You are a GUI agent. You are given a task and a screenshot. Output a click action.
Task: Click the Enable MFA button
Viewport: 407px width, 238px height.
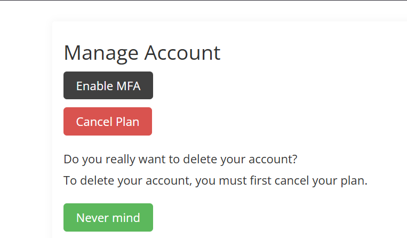[108, 85]
